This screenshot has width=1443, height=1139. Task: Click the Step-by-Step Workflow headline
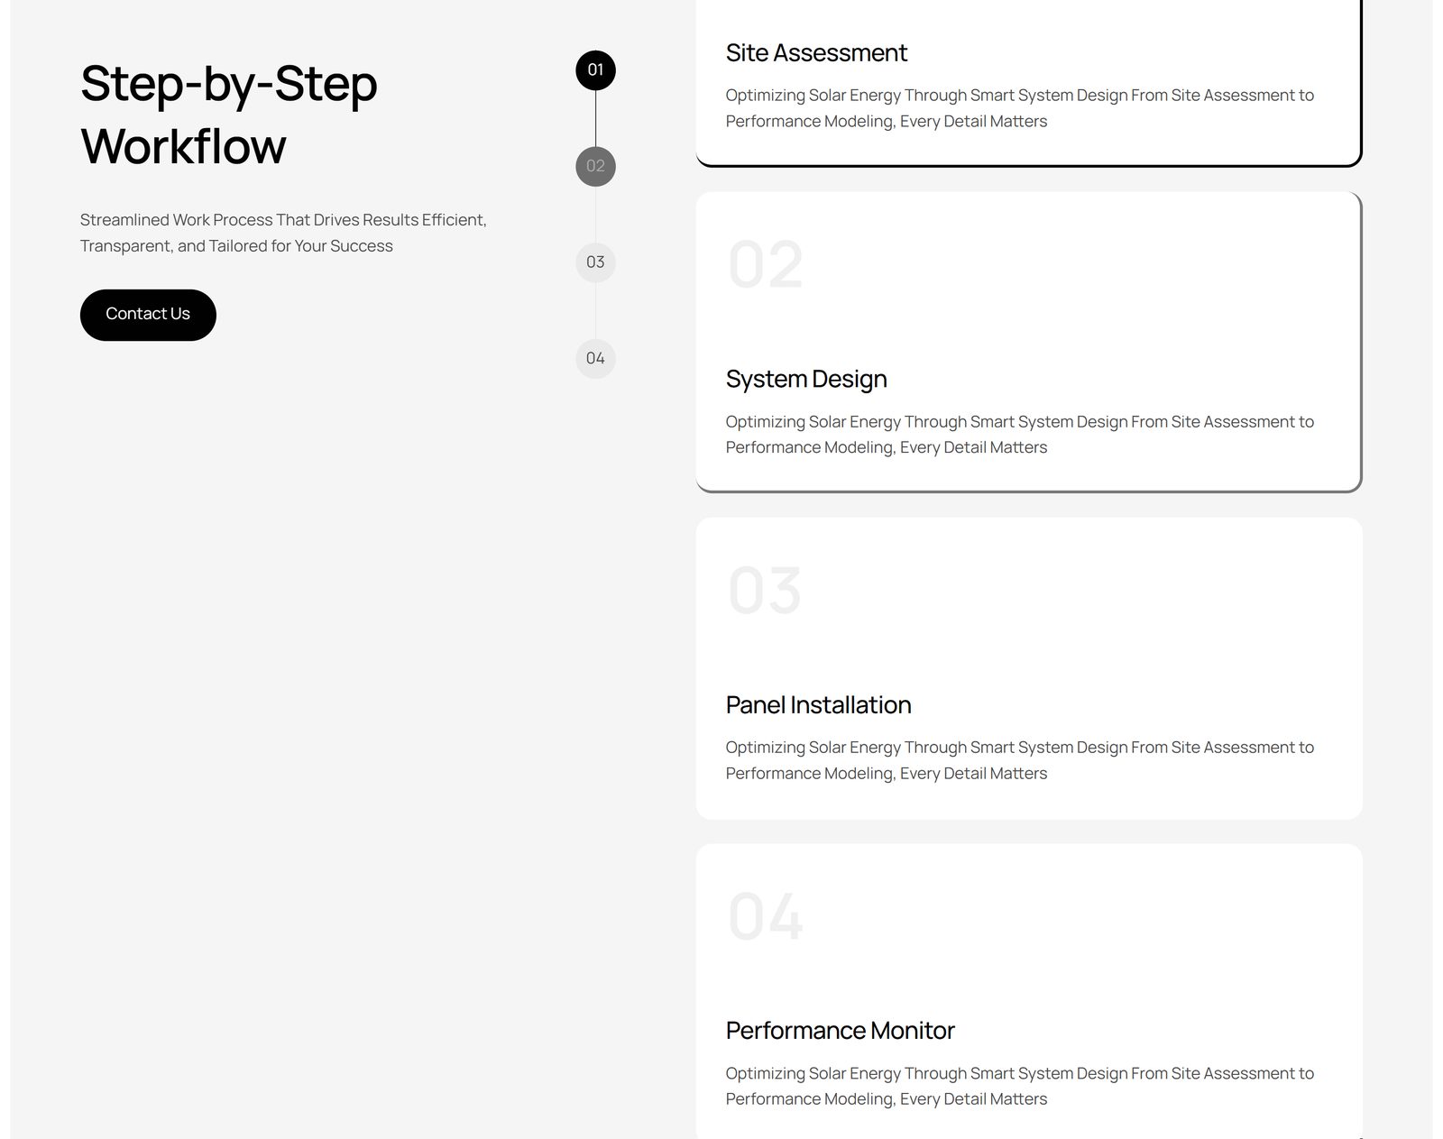click(229, 115)
